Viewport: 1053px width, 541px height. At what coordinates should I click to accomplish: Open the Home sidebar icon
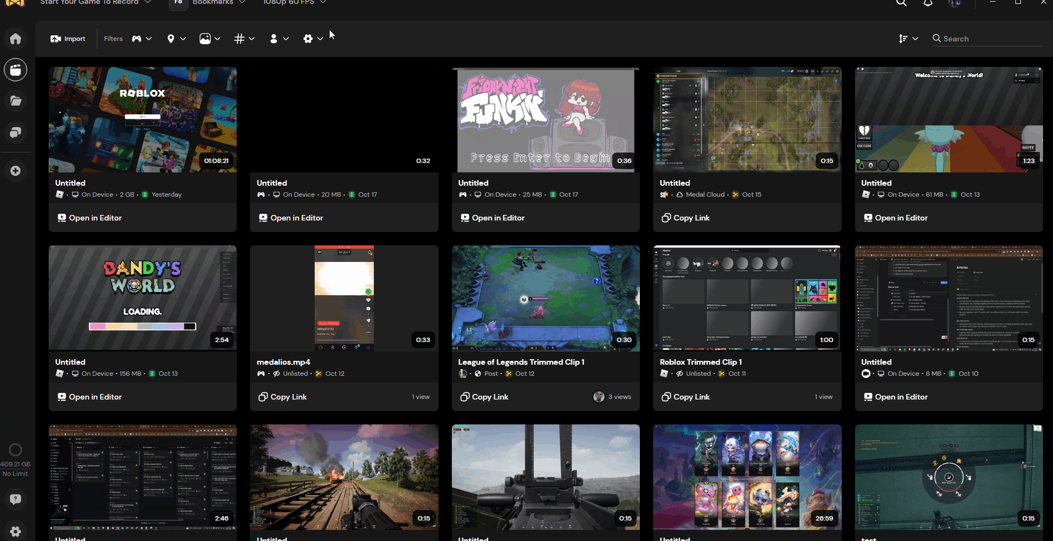click(x=15, y=39)
